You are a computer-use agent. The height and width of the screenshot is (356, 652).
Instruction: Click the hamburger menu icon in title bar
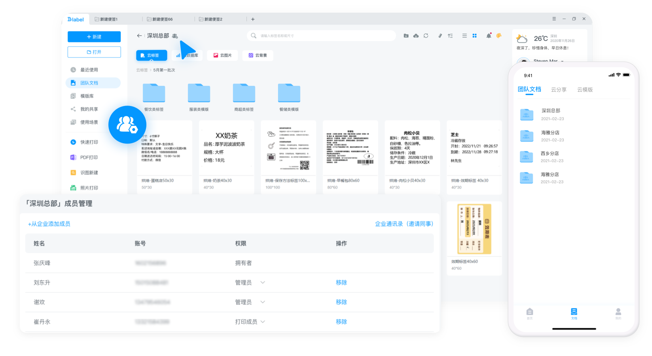pos(554,19)
